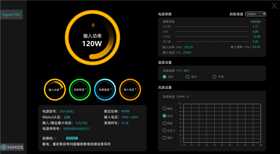
Task: Open the 刷新速度 1000MS dropdown
Action: (255, 14)
